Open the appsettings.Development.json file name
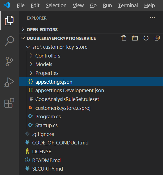 click(70, 91)
